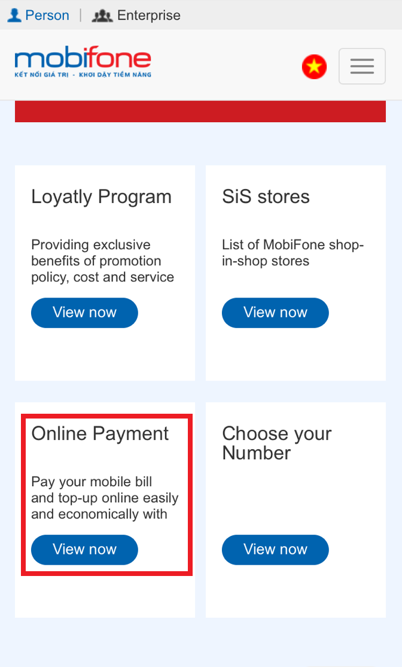This screenshot has height=667, width=402.
Task: Open the Online Payment heading
Action: (100, 433)
